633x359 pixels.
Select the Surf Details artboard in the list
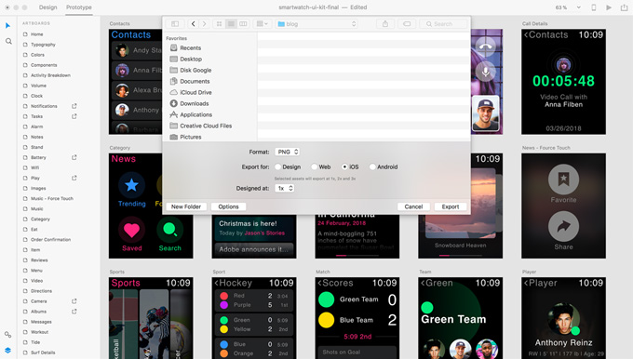[x=43, y=352]
